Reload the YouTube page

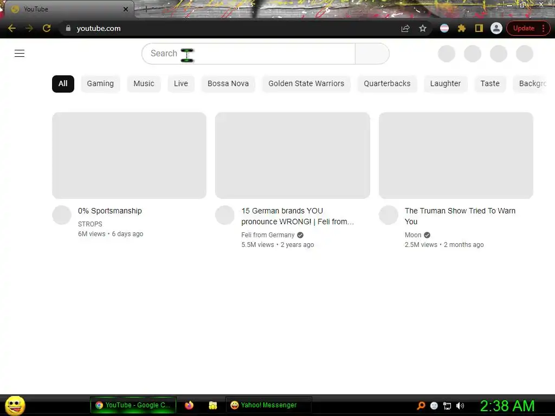pos(47,28)
